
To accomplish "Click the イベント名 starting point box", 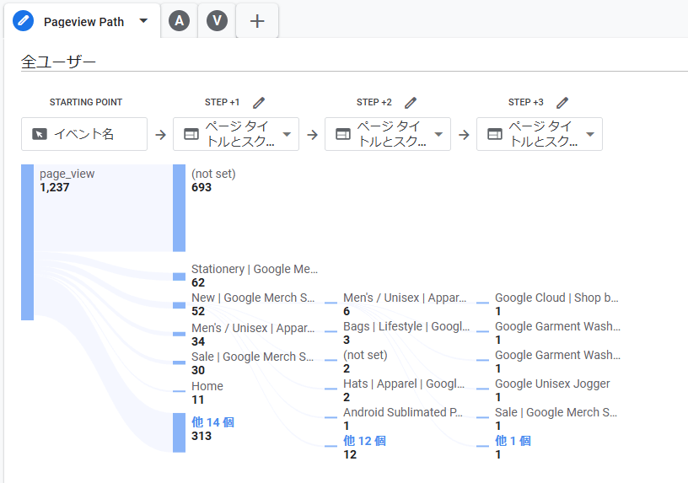I will [x=84, y=134].
